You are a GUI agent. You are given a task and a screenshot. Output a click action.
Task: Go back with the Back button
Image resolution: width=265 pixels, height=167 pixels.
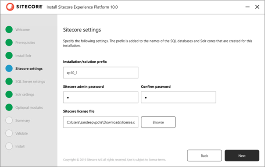point(204,156)
